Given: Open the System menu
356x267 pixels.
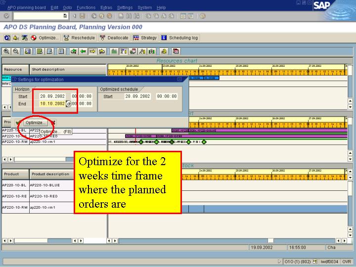Looking at the screenshot, I should pos(144,7).
